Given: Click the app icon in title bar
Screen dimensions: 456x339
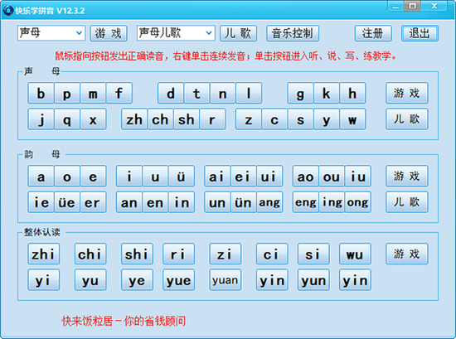Looking at the screenshot, I should click(8, 11).
